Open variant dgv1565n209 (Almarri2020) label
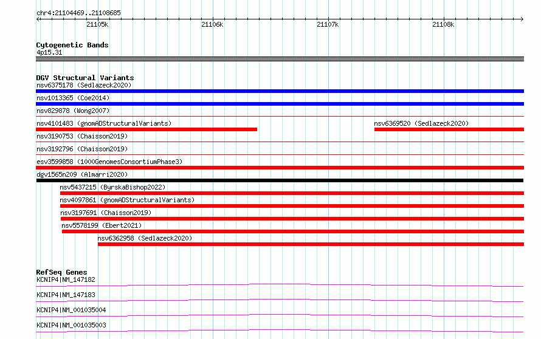This screenshot has width=541, height=339. 82,174
